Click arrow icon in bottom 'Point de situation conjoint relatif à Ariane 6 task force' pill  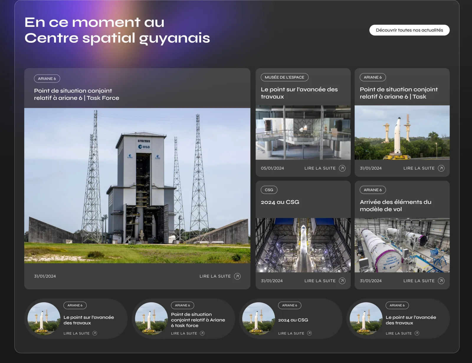[x=202, y=333]
